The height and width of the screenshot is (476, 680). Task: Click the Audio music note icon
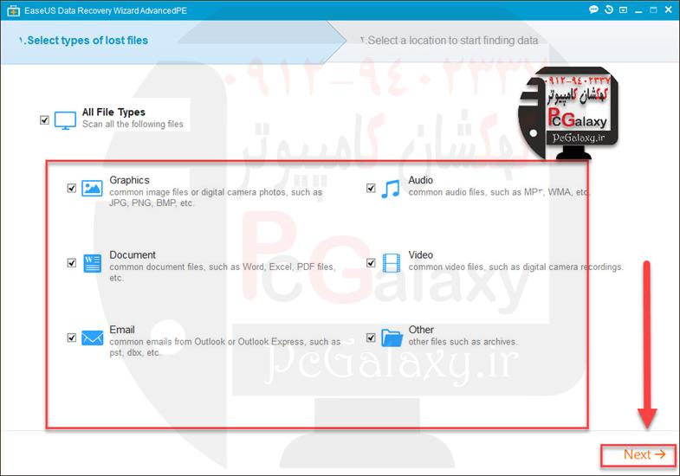tap(392, 188)
